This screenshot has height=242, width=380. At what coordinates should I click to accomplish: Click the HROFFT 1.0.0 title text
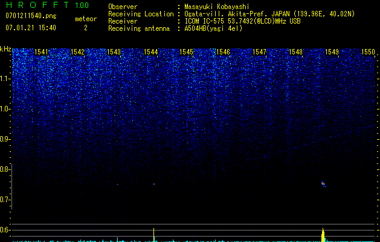coord(48,5)
